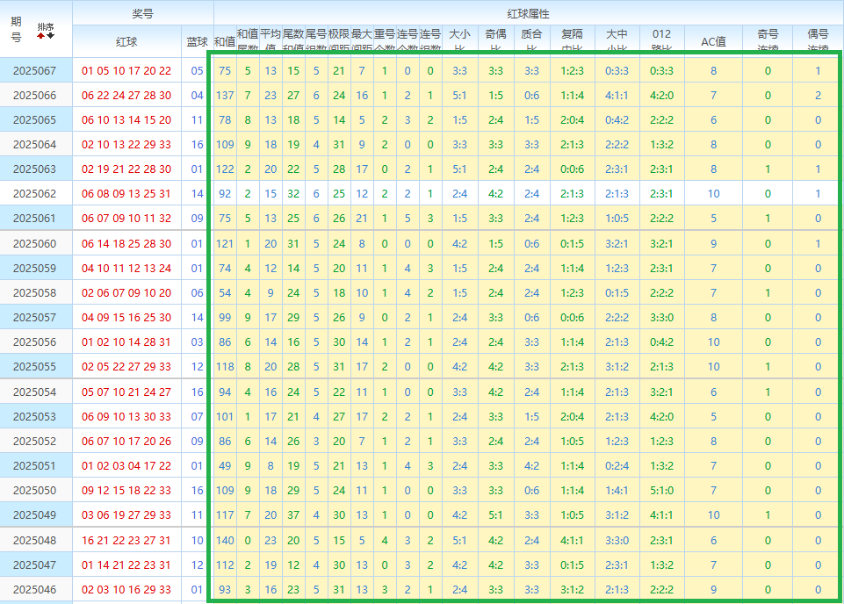Viewport: 844px width, 604px height.
Task: Sort ascending with the red up arrow
Action: pyautogui.click(x=41, y=35)
